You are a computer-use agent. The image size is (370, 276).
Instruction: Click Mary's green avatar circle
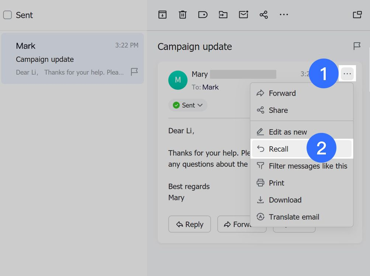(x=178, y=80)
